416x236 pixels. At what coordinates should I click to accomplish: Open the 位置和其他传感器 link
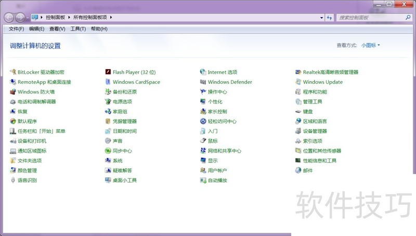click(x=322, y=151)
